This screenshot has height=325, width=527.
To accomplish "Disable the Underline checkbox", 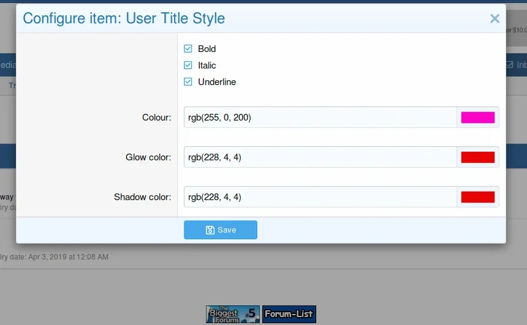I will (x=188, y=81).
